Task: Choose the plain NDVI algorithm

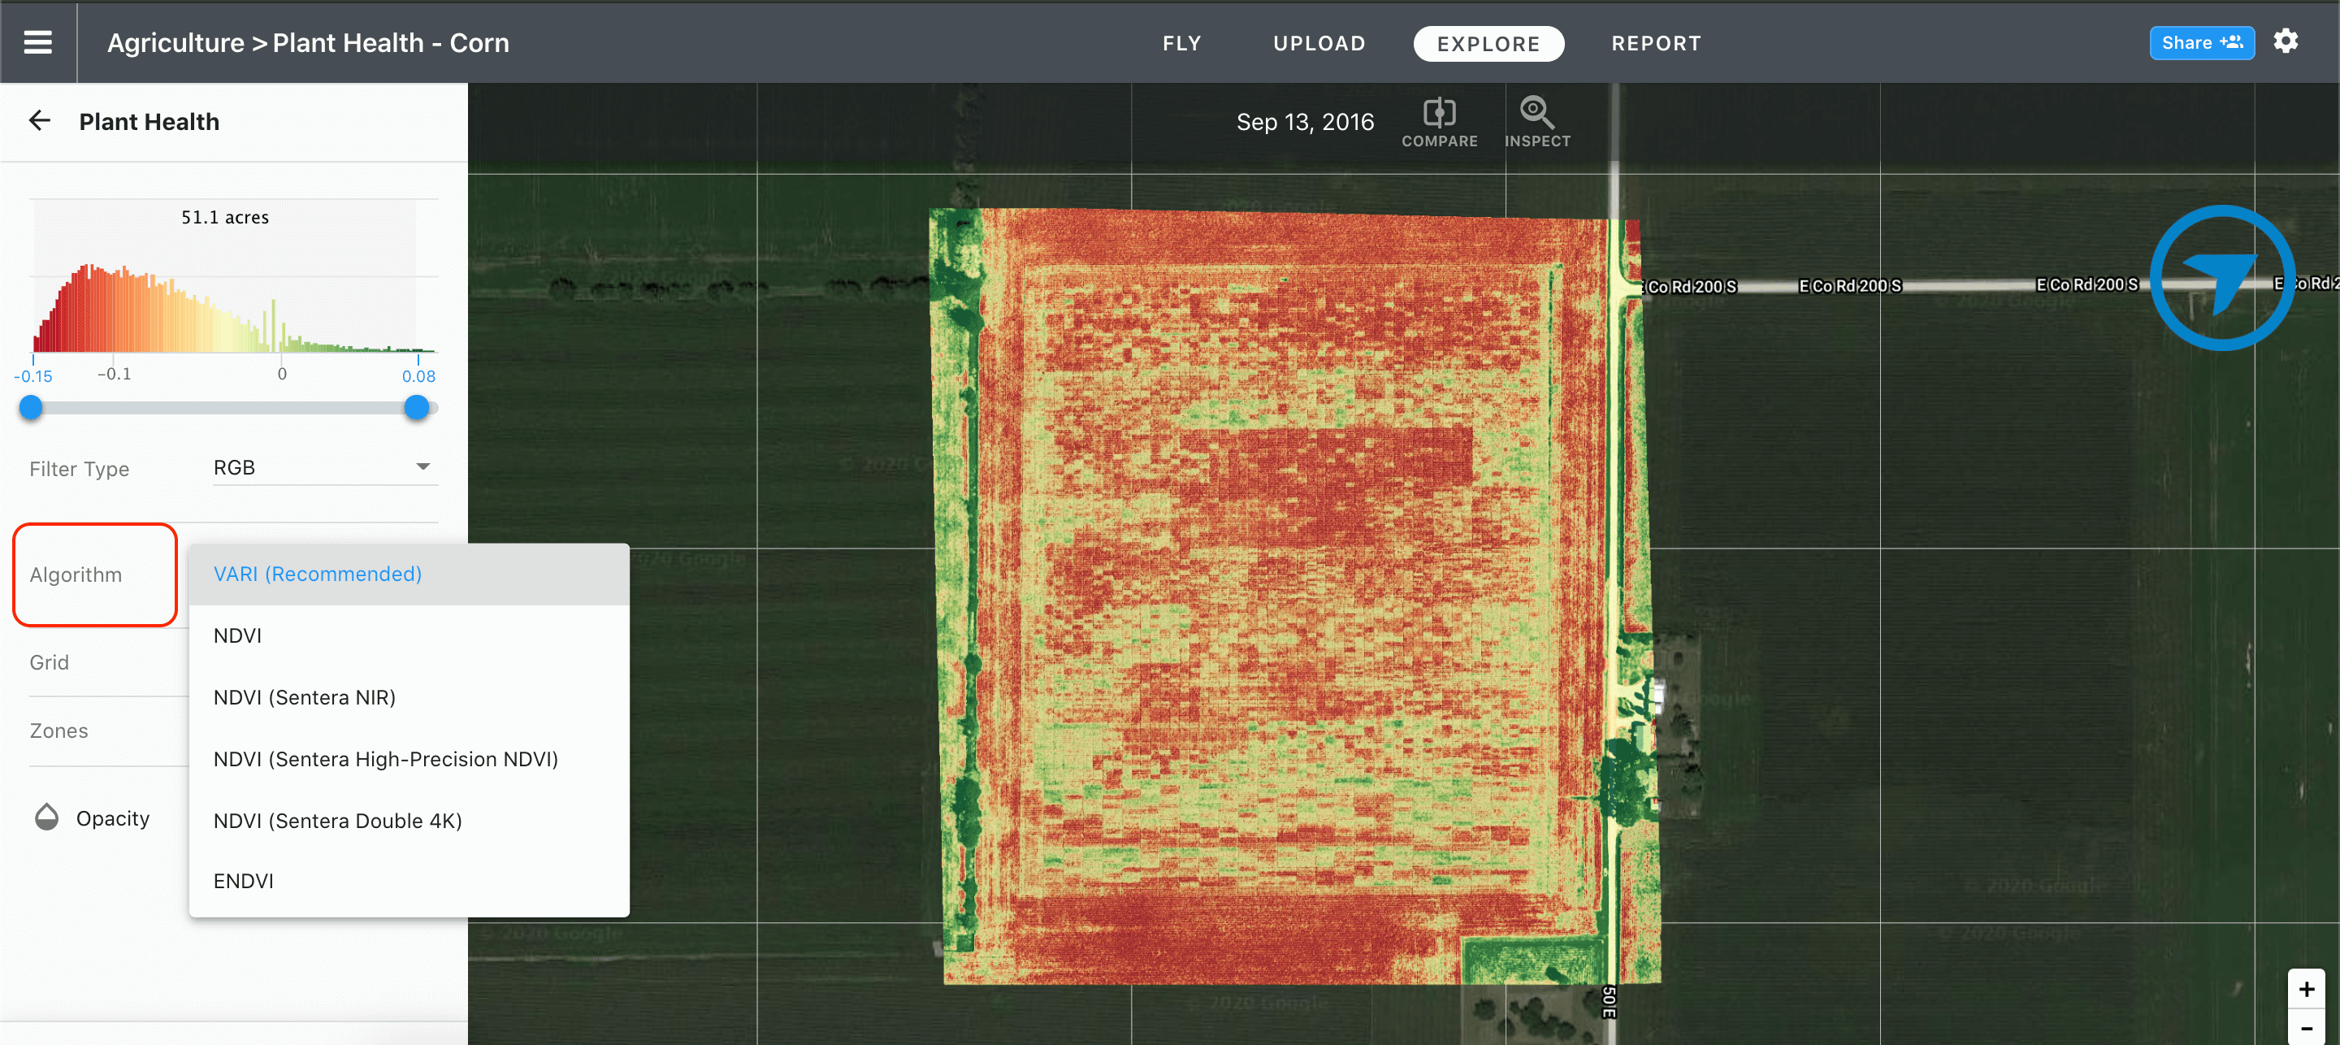Action: [409, 636]
